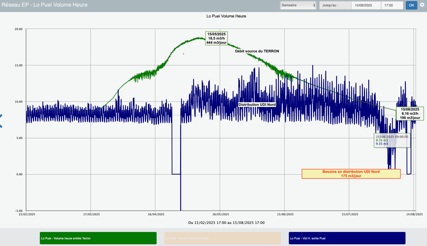
Task: Click the 15/08/2025 8,16 m3/h annotation
Action: (410, 113)
